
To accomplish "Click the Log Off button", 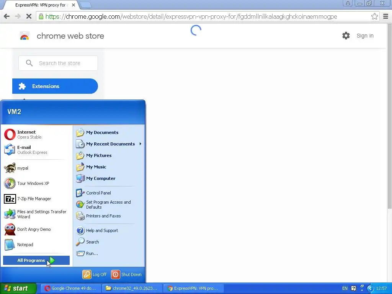I will tap(95, 274).
